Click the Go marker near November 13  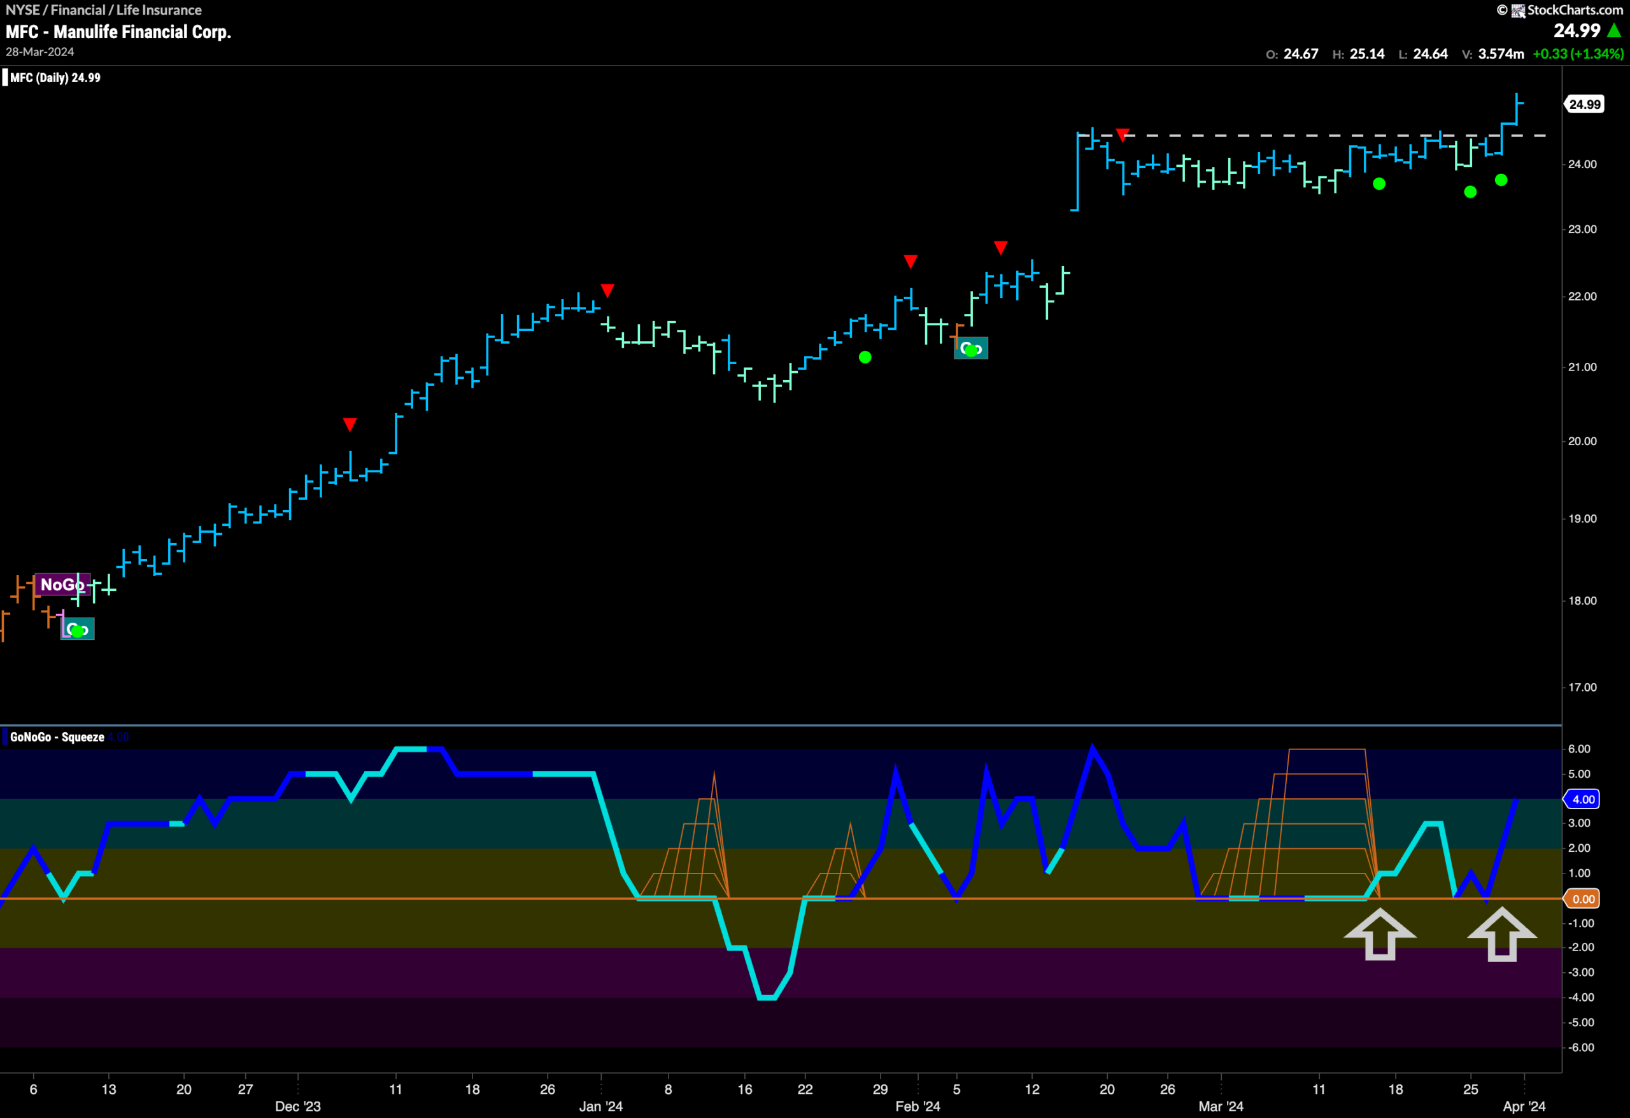pos(77,628)
